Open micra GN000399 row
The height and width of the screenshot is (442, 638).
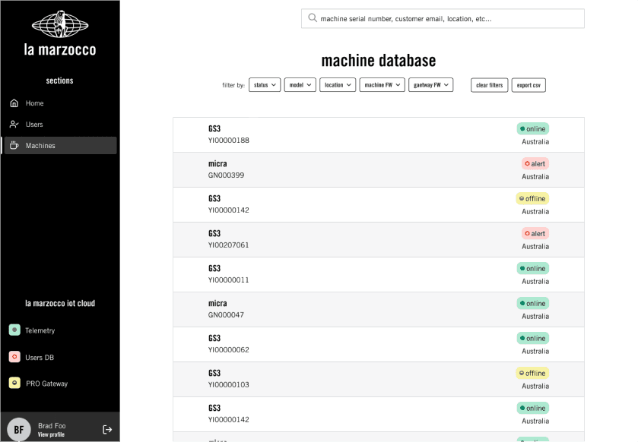379,170
